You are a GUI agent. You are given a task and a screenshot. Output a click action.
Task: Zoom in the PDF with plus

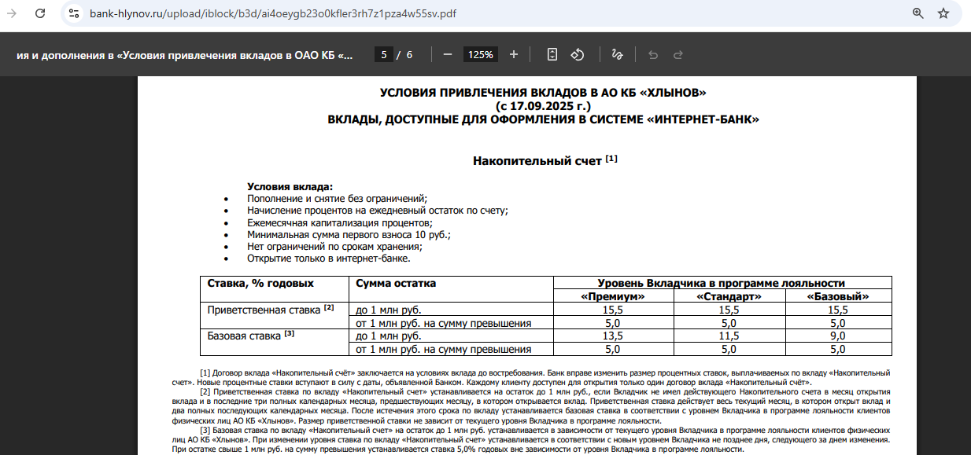tap(514, 54)
